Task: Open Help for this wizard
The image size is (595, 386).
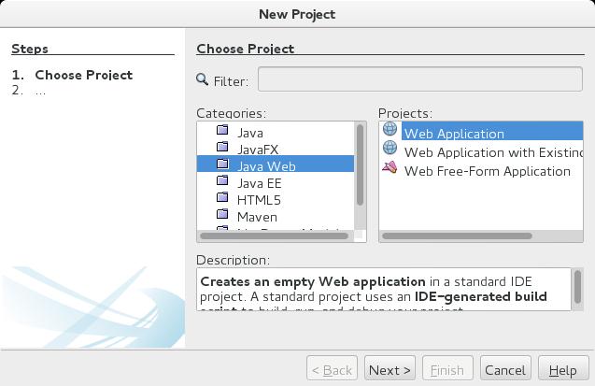Action: pos(563,368)
